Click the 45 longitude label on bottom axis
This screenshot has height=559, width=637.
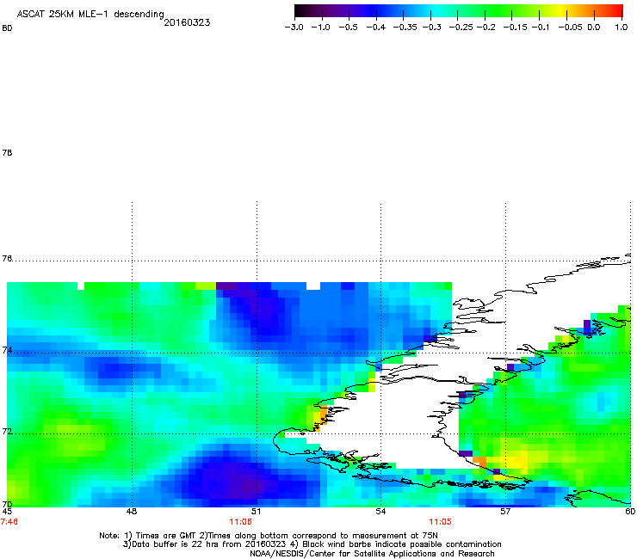tap(7, 512)
